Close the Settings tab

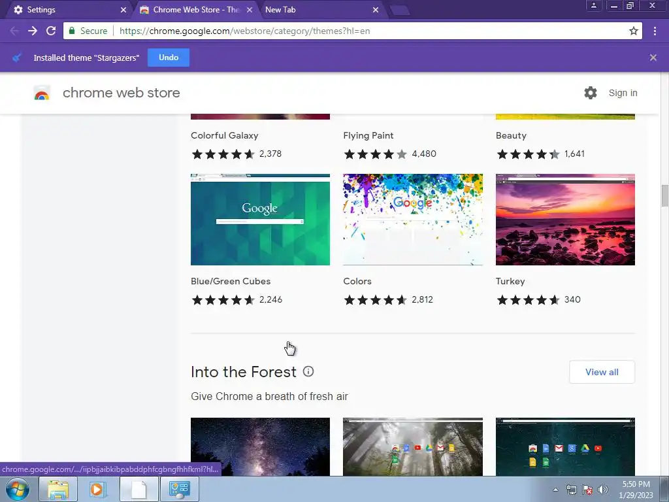coord(123,9)
